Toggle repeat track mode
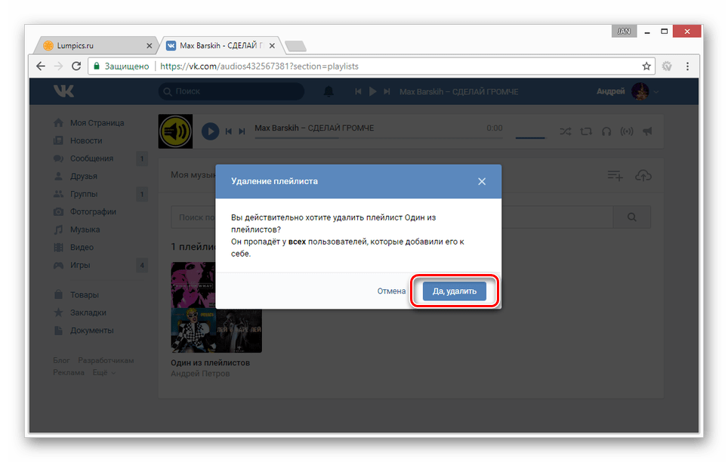 tap(586, 131)
